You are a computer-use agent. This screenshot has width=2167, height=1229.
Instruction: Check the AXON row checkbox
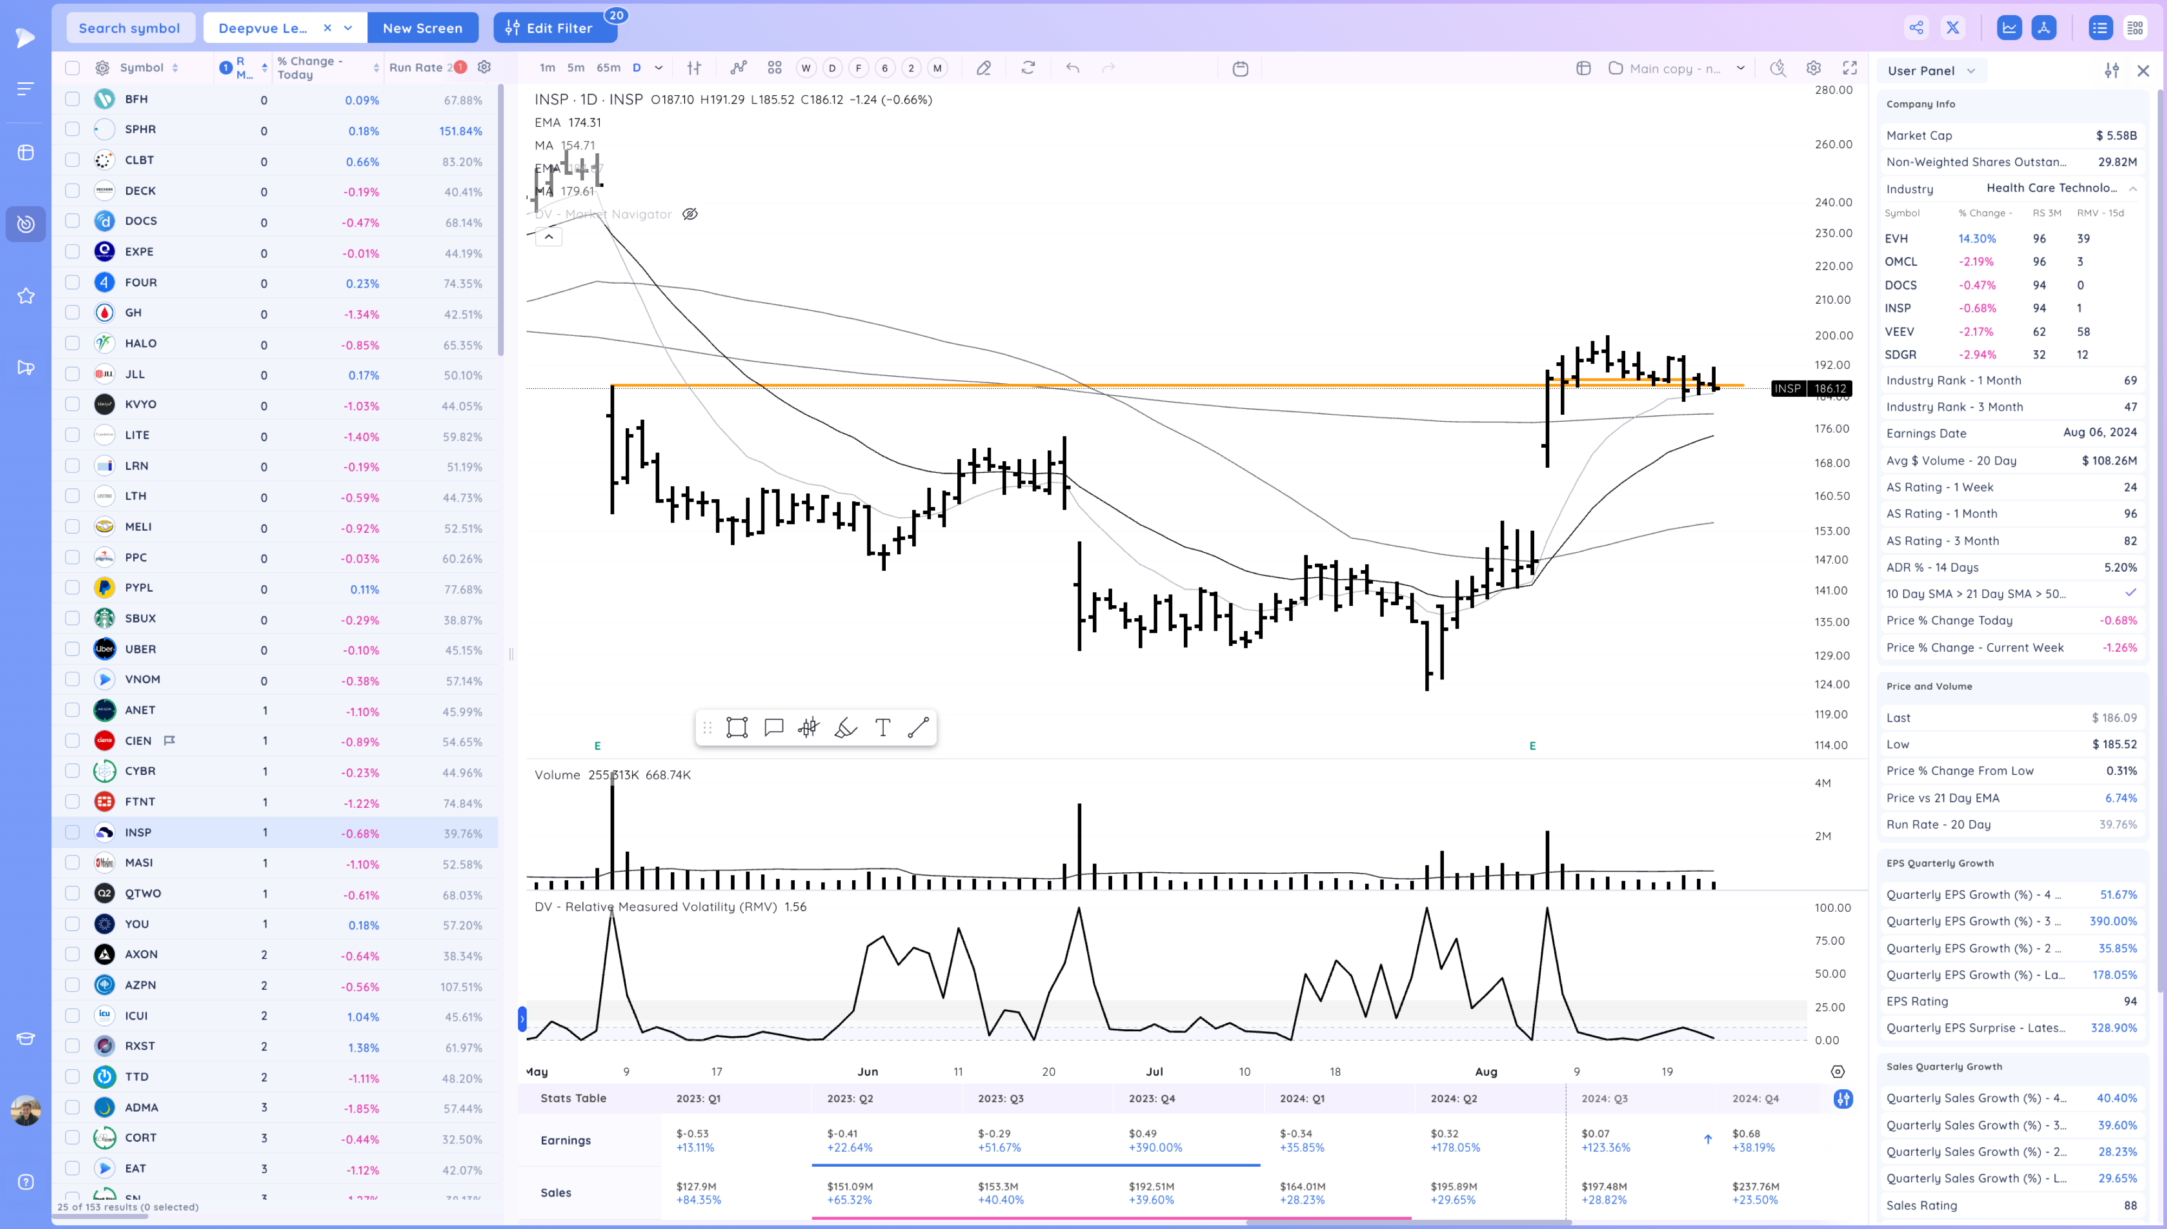(73, 954)
